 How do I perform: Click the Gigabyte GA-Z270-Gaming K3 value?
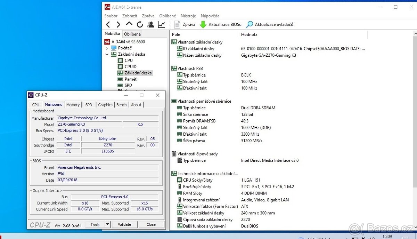pos(269,55)
